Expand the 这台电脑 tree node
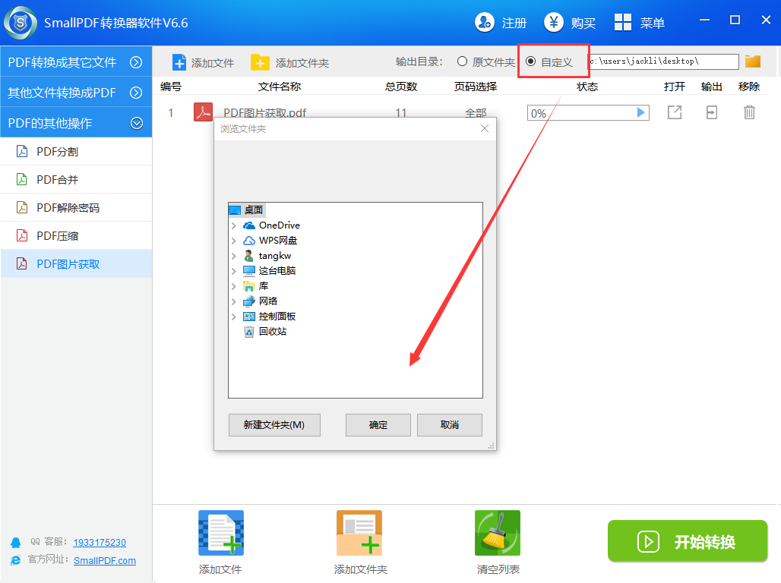Viewport: 781px width, 583px height. tap(234, 271)
